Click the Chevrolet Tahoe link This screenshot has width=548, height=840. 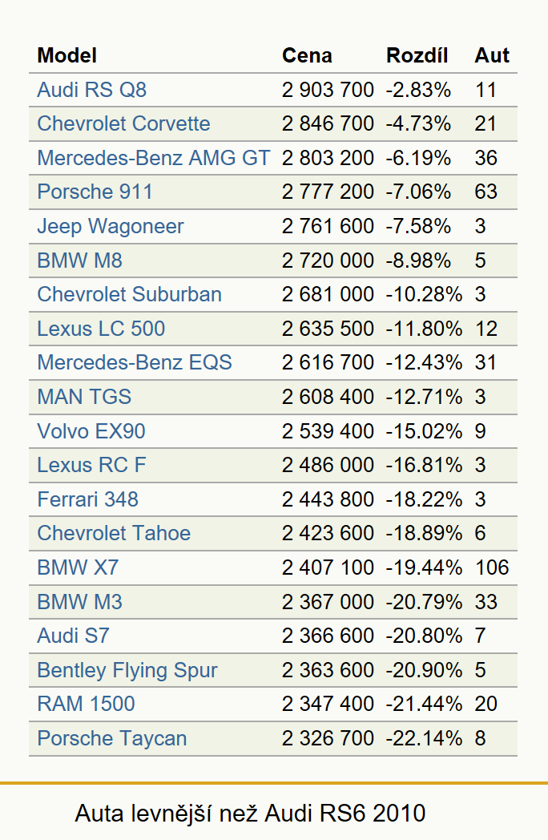pos(114,534)
